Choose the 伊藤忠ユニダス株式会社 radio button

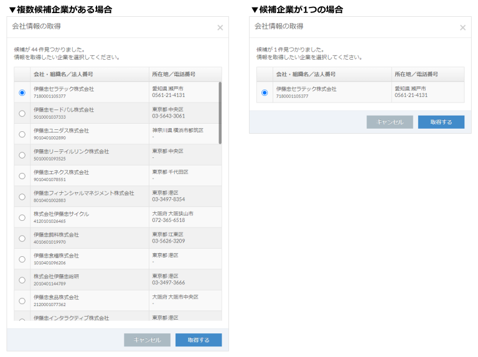(22, 134)
